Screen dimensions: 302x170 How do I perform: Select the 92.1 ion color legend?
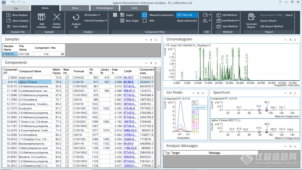[195, 121]
